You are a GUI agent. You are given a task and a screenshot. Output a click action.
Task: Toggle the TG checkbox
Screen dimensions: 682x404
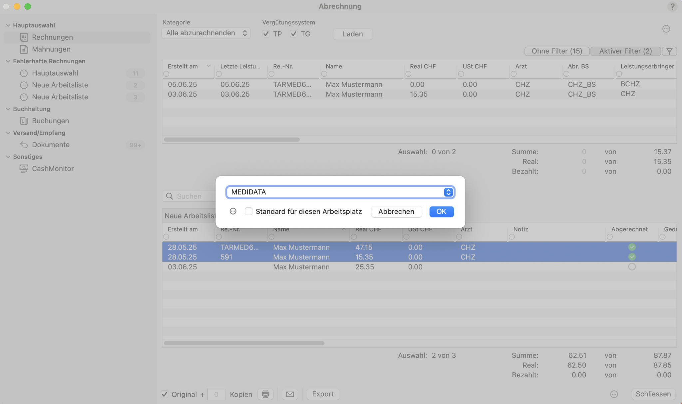click(x=293, y=34)
